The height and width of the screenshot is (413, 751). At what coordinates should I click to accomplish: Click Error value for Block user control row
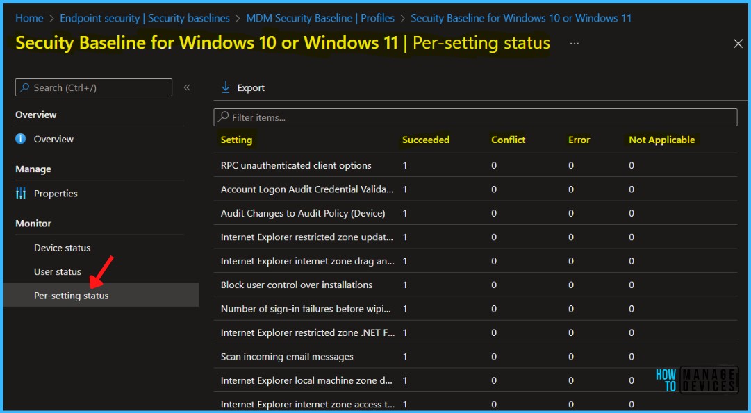pos(571,285)
